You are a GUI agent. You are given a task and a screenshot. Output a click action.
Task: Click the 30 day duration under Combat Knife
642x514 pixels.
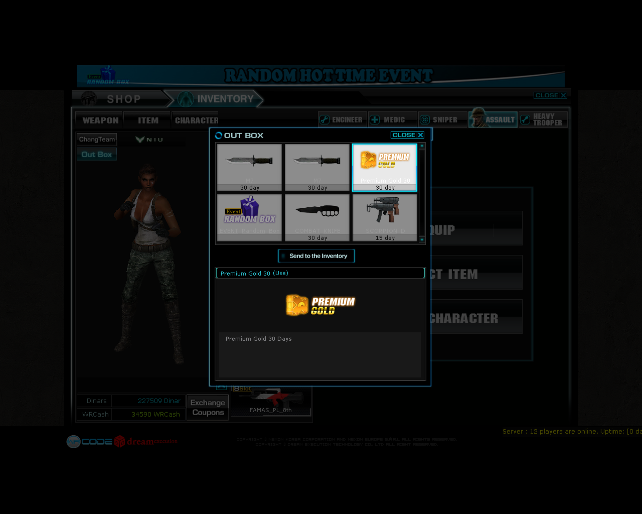317,238
